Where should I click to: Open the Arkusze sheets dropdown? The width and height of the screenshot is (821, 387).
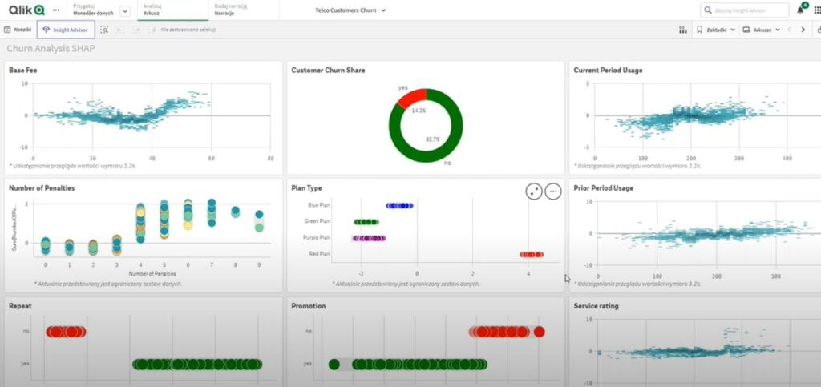(762, 30)
